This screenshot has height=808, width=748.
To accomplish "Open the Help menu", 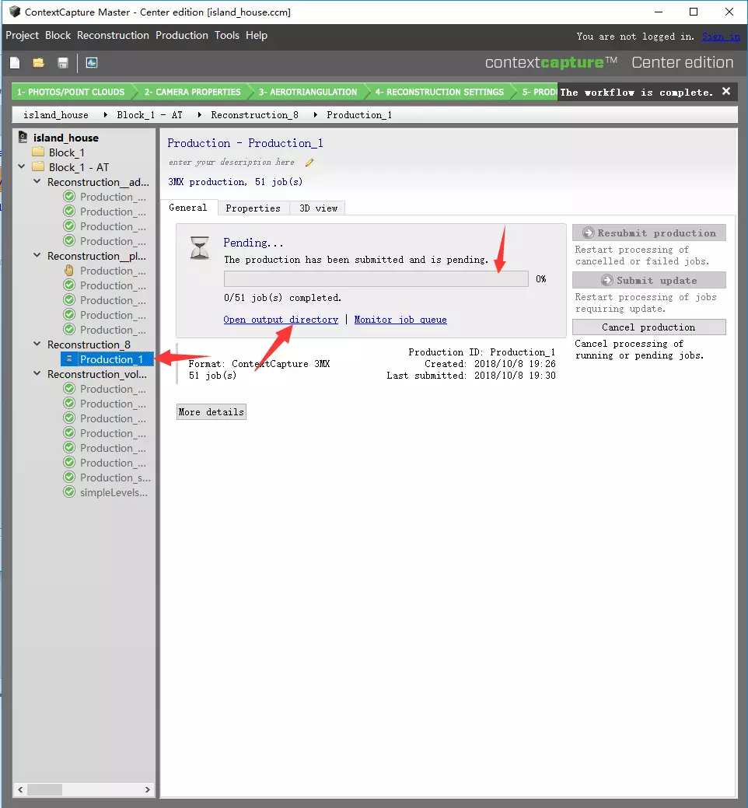I will pos(256,35).
